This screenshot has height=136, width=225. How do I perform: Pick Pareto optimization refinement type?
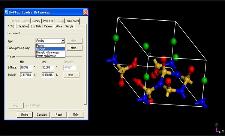click(50, 56)
